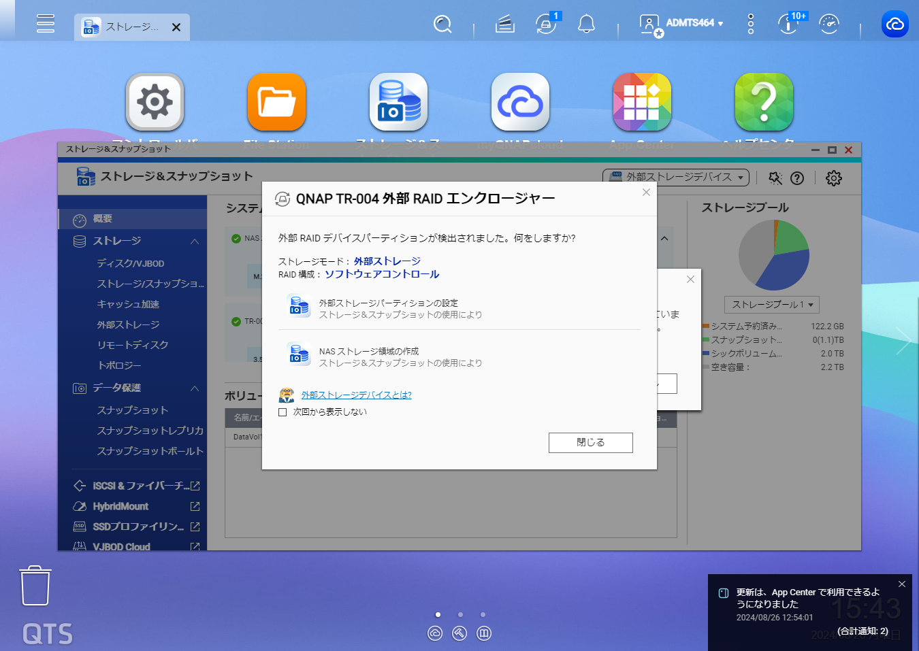
Task: Open the ADMTS464 user menu
Action: click(694, 23)
